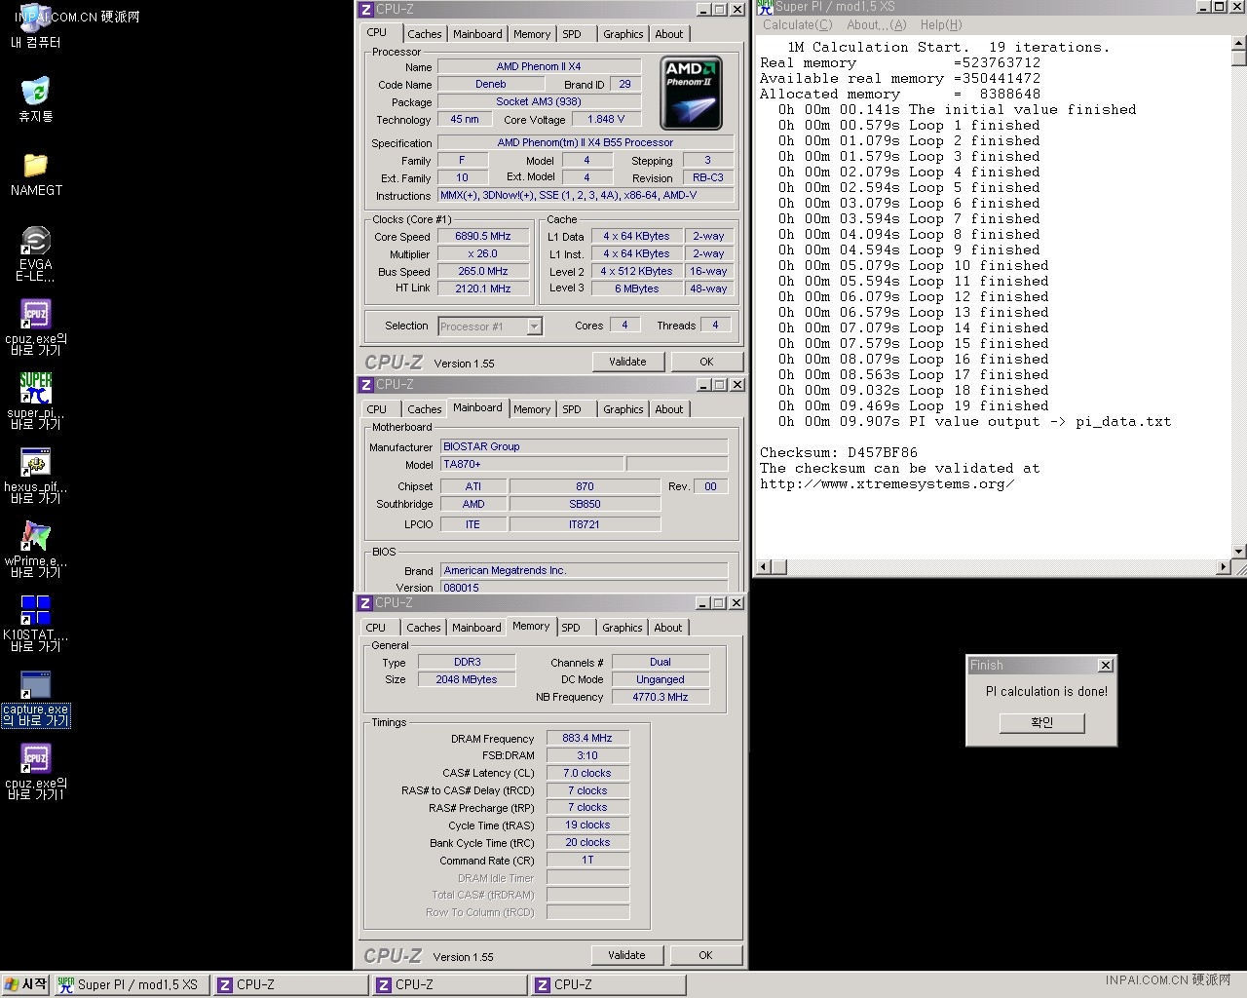Open Calculate menu in Super PI
Screen dimensions: 1247x998
coord(797,25)
